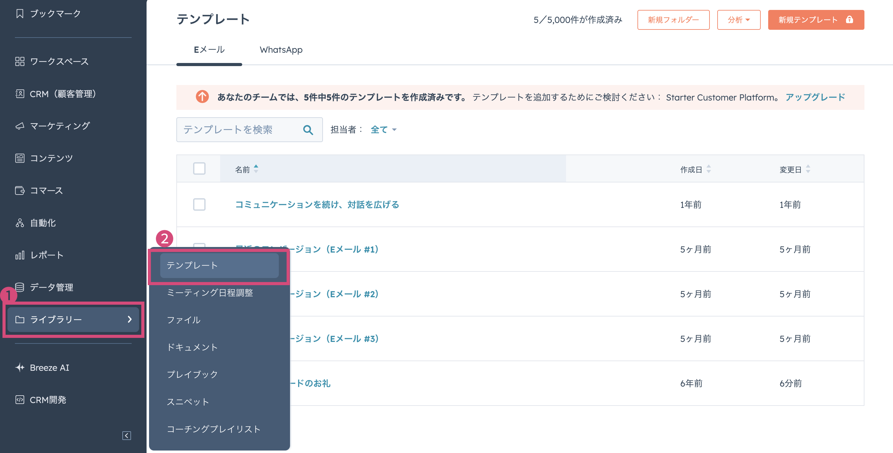Check the コミュニケーションを続け、対話を広げる row checkbox
This screenshot has height=453, width=893.
pos(199,205)
